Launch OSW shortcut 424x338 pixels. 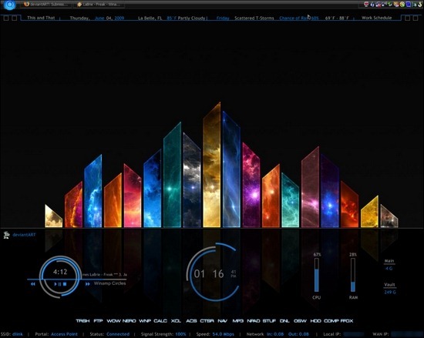300,321
